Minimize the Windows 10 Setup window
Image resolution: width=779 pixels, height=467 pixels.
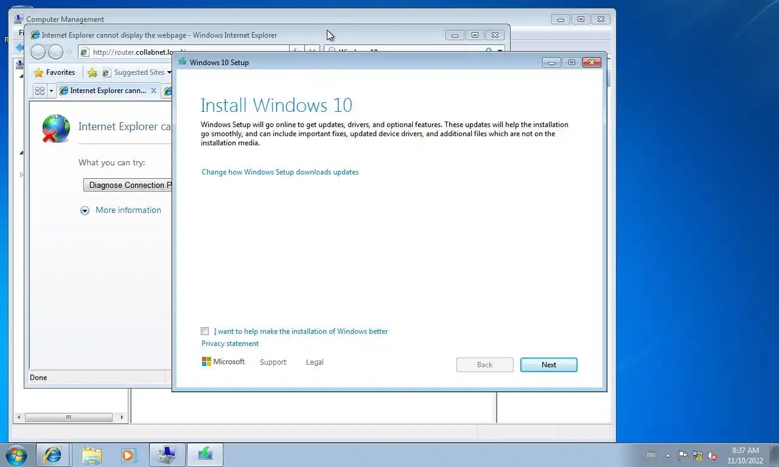pyautogui.click(x=551, y=62)
